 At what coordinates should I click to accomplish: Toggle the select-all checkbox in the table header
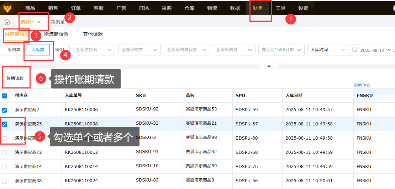4,96
